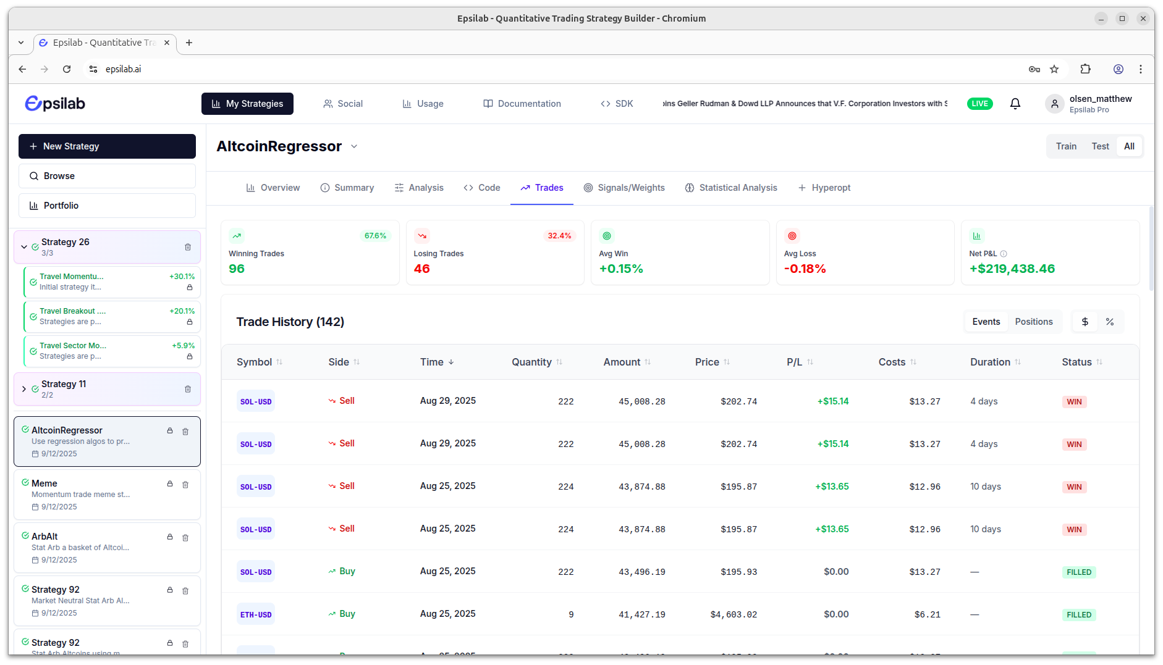1163x665 pixels.
Task: Toggle P/L display to percent
Action: [1110, 322]
